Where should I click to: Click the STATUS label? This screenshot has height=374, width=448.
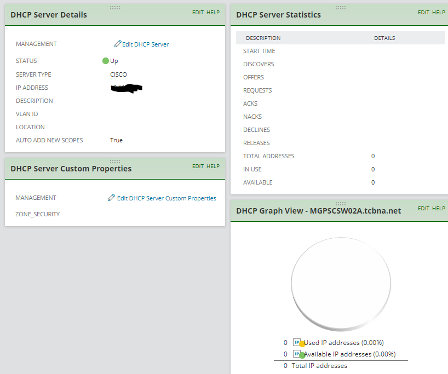coord(26,61)
